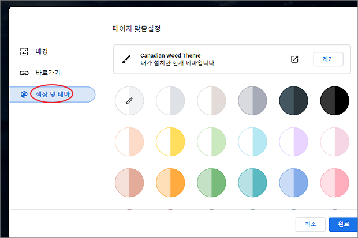The image size is (358, 238).
Task: Click 내가 설치한 현재 테마입니다 description
Action: click(x=178, y=63)
